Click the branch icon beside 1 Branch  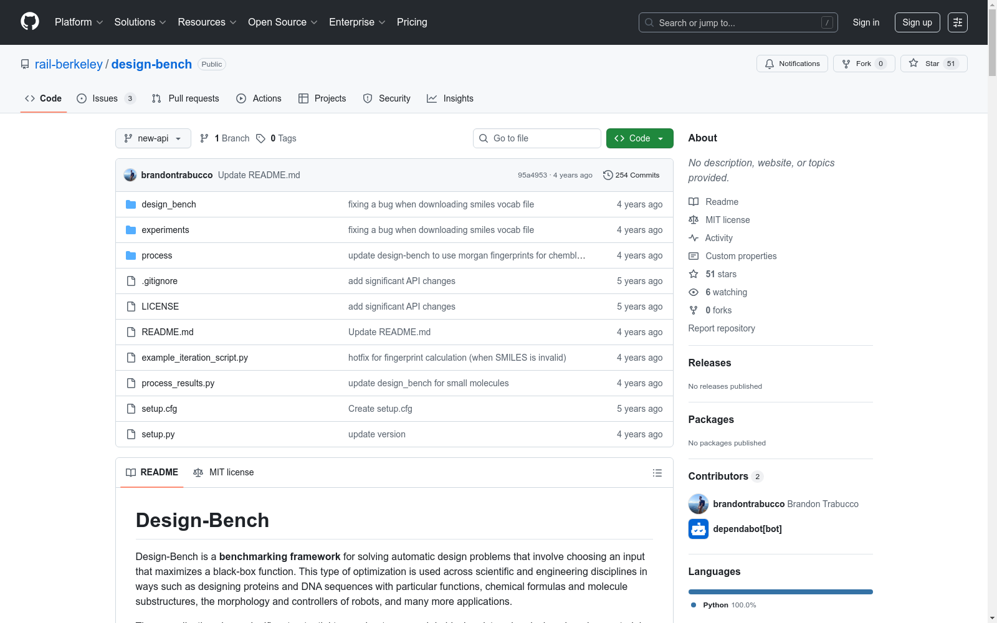(204, 138)
